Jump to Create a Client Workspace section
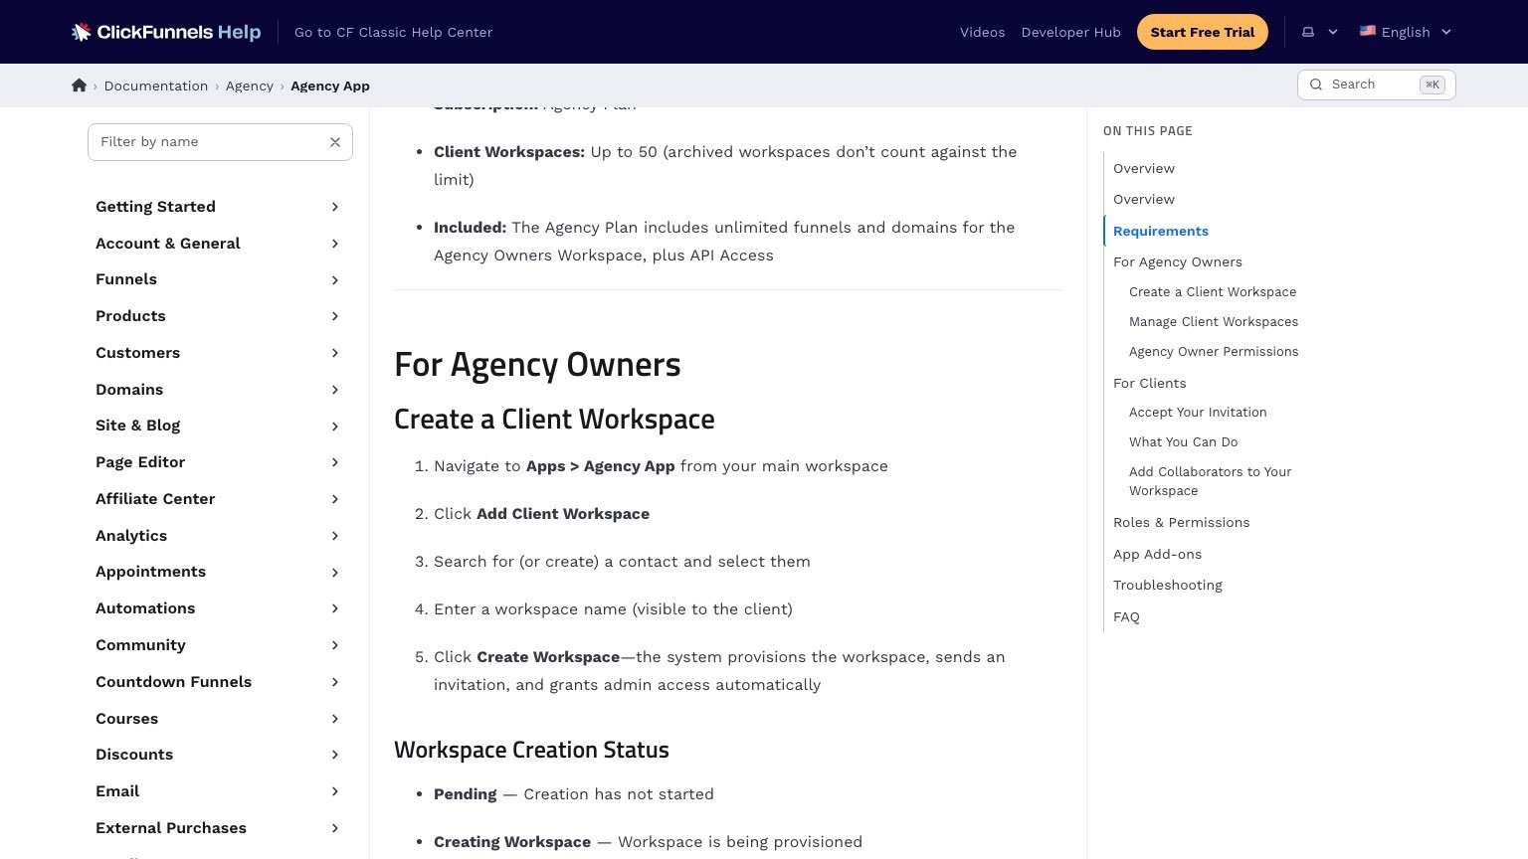 1213,292
